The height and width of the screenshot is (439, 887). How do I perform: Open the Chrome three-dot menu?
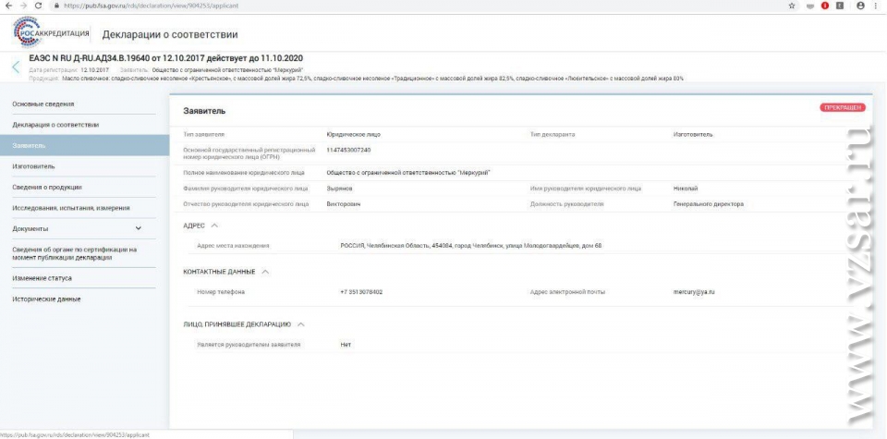(x=877, y=6)
